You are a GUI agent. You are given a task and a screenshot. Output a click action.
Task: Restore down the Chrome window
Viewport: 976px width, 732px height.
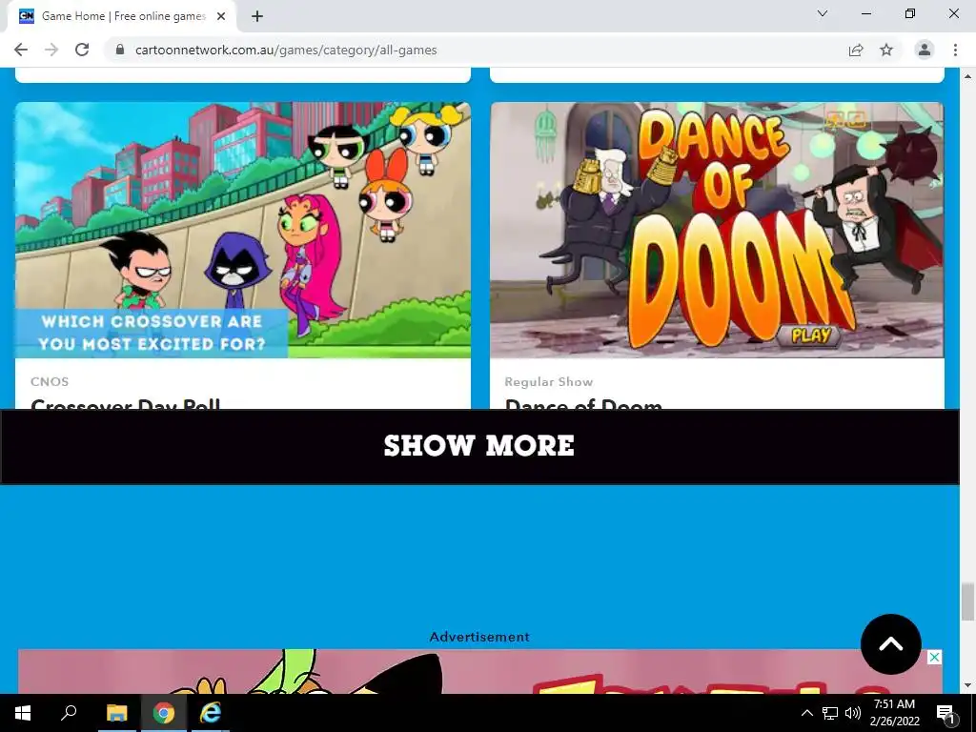pos(910,13)
